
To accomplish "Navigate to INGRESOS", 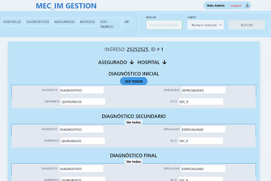I will click(x=87, y=22).
